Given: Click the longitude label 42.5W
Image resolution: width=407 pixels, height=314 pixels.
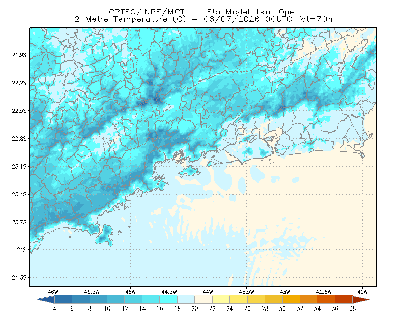Looking at the screenshot, I should click(x=324, y=292).
